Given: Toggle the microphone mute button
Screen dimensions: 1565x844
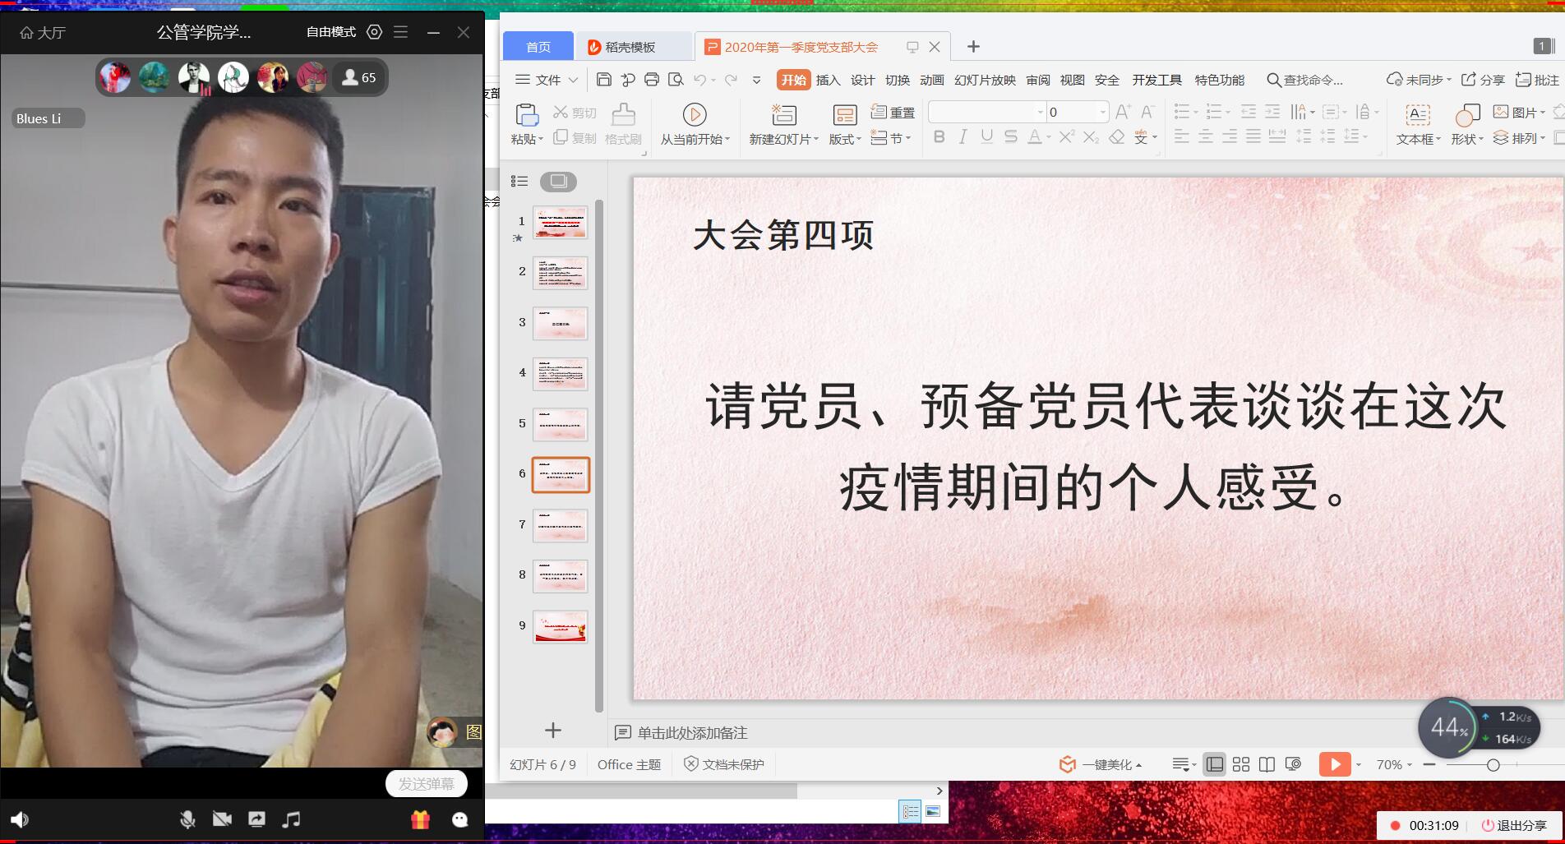Looking at the screenshot, I should (x=187, y=819).
